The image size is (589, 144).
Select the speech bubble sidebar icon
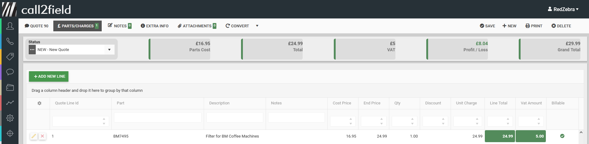(10, 72)
